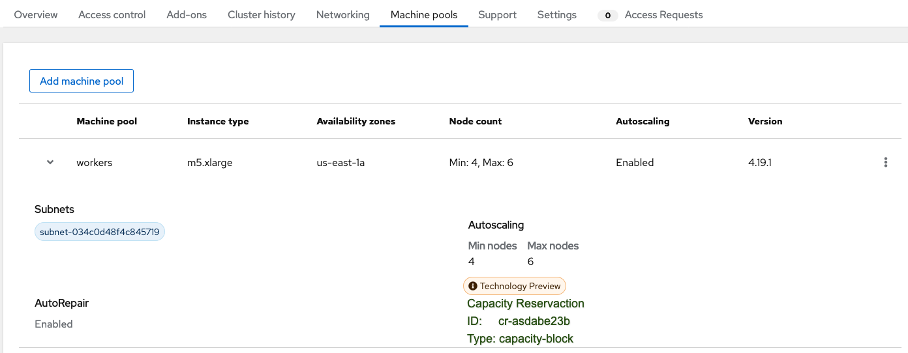View the Cluster history tab
Image resolution: width=908 pixels, height=353 pixels.
(x=262, y=14)
